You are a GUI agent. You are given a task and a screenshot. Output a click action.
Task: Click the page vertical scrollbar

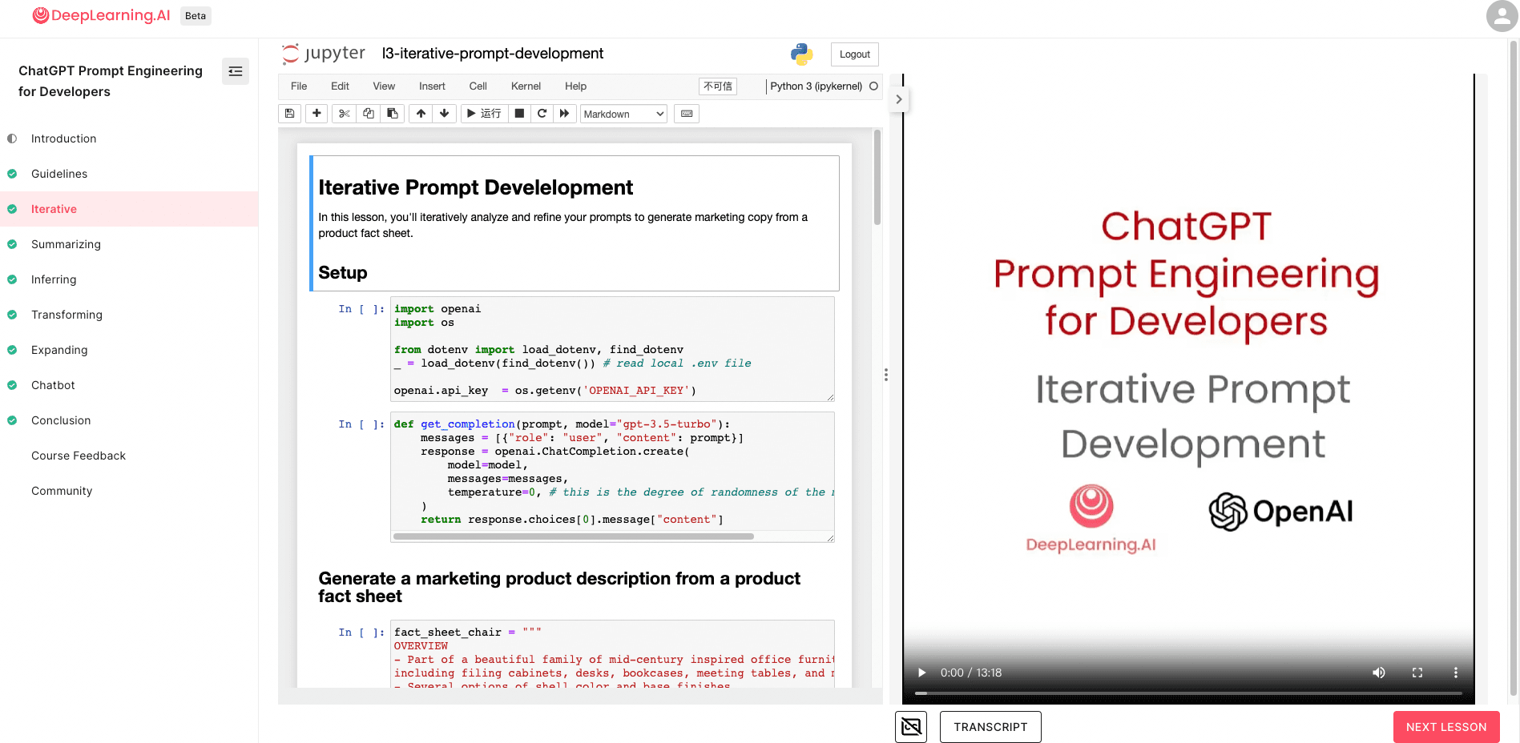(x=1514, y=368)
